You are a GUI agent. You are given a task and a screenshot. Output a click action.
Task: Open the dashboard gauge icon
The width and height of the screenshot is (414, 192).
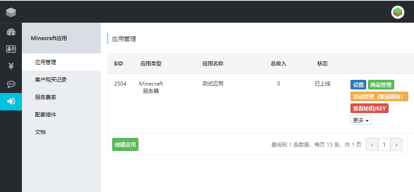11,32
